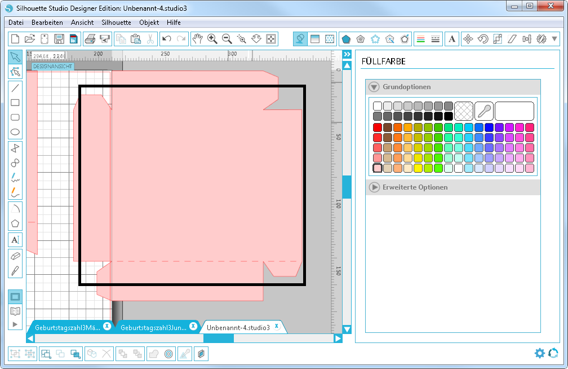
Task: Choose the Text tool in left toolbar
Action: (x=15, y=239)
